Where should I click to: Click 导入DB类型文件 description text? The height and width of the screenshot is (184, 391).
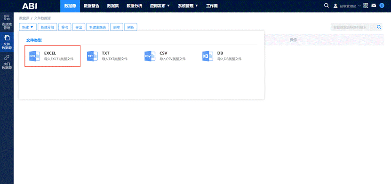[230, 59]
